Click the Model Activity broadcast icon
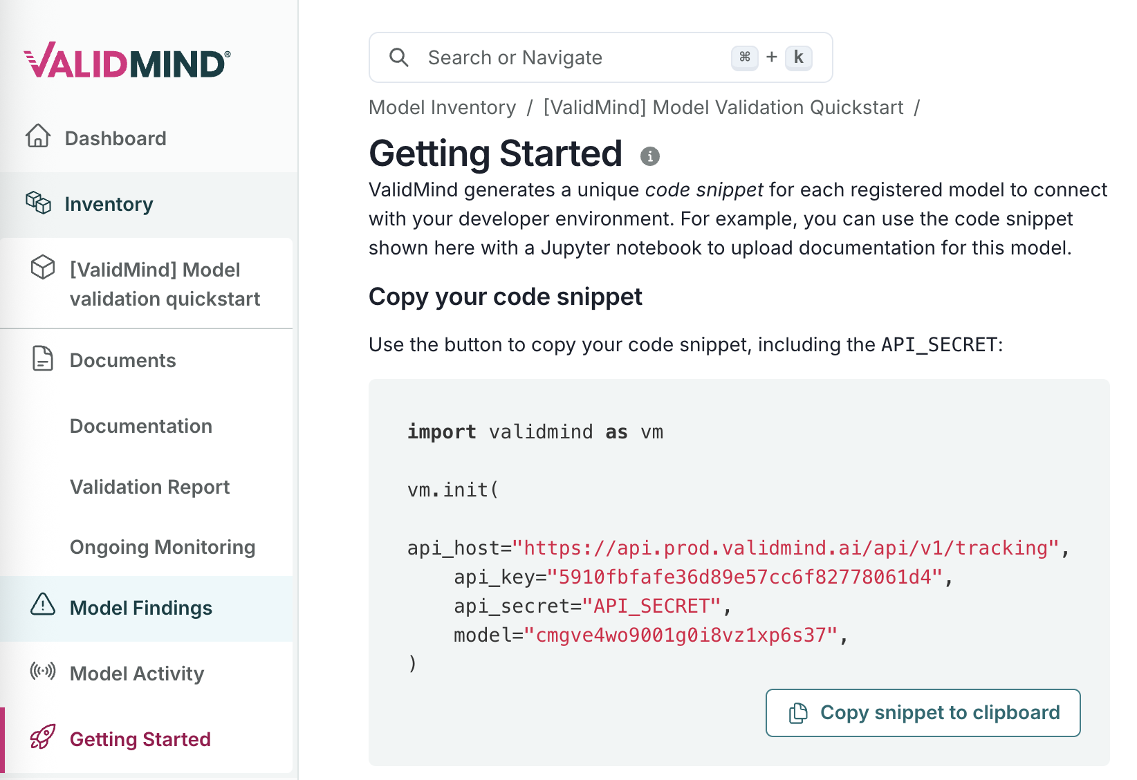The width and height of the screenshot is (1137, 780). tap(43, 671)
